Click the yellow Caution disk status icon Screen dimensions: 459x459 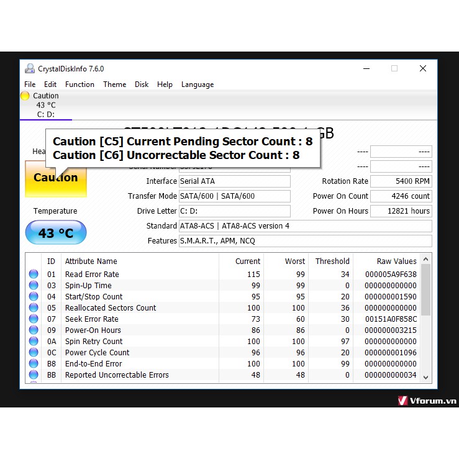(25, 96)
